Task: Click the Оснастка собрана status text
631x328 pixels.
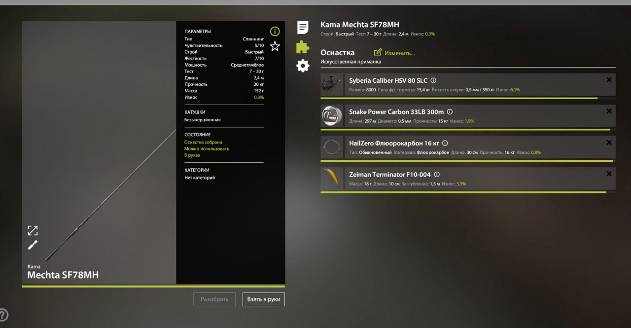Action: click(x=203, y=142)
